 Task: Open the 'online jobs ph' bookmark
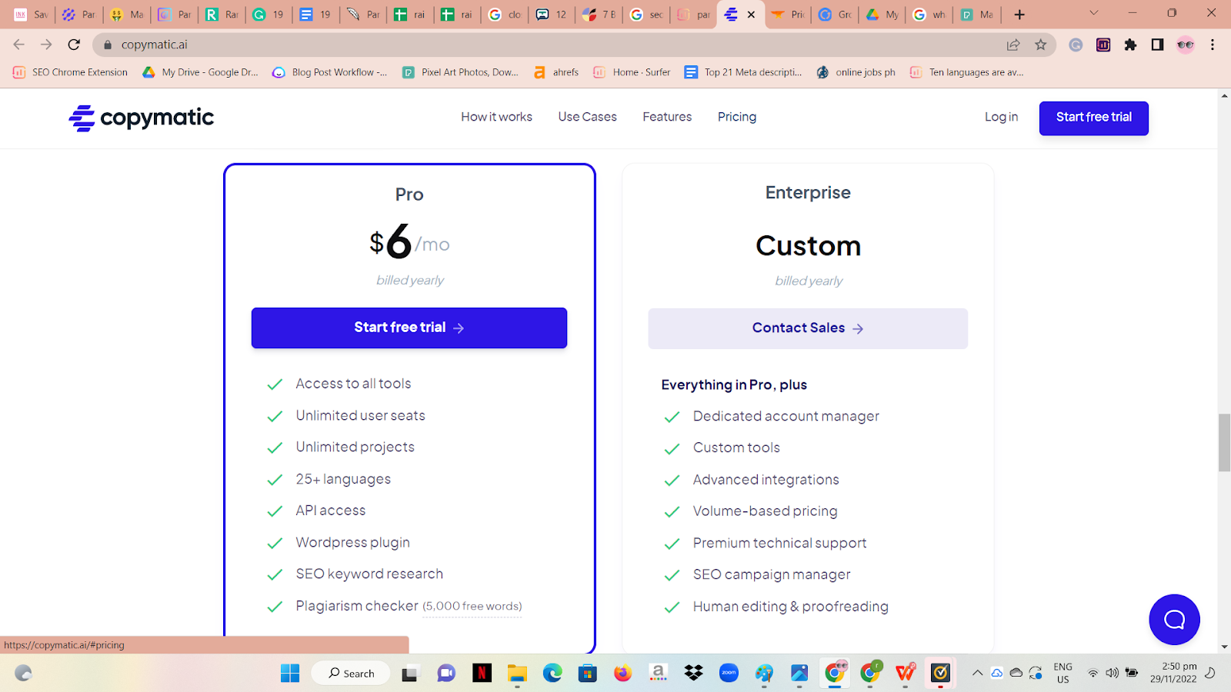[x=856, y=72]
